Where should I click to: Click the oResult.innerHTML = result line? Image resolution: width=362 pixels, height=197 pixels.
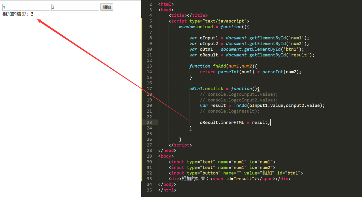click(x=235, y=122)
